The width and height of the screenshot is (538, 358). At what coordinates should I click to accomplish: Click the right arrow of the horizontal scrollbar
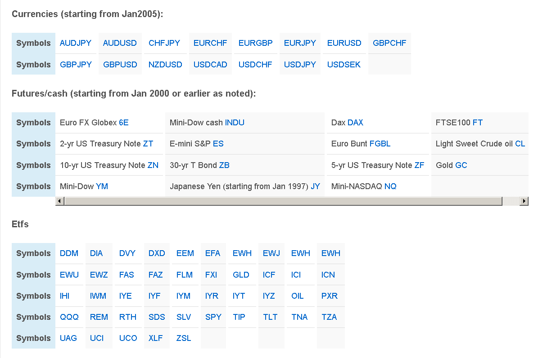click(x=524, y=201)
